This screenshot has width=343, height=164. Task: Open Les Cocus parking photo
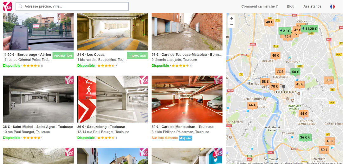[113, 32]
